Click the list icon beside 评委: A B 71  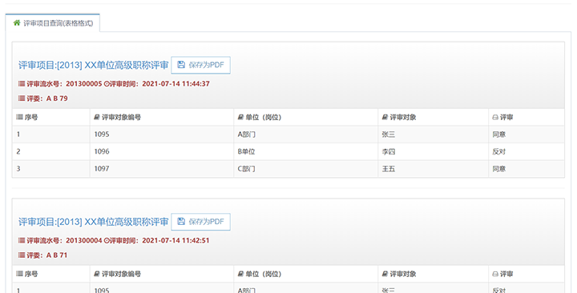(x=22, y=255)
